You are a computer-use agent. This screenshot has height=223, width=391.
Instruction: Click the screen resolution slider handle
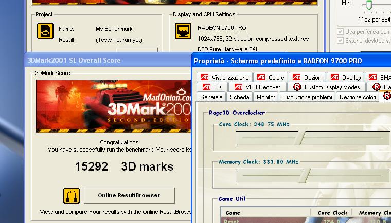click(x=369, y=5)
